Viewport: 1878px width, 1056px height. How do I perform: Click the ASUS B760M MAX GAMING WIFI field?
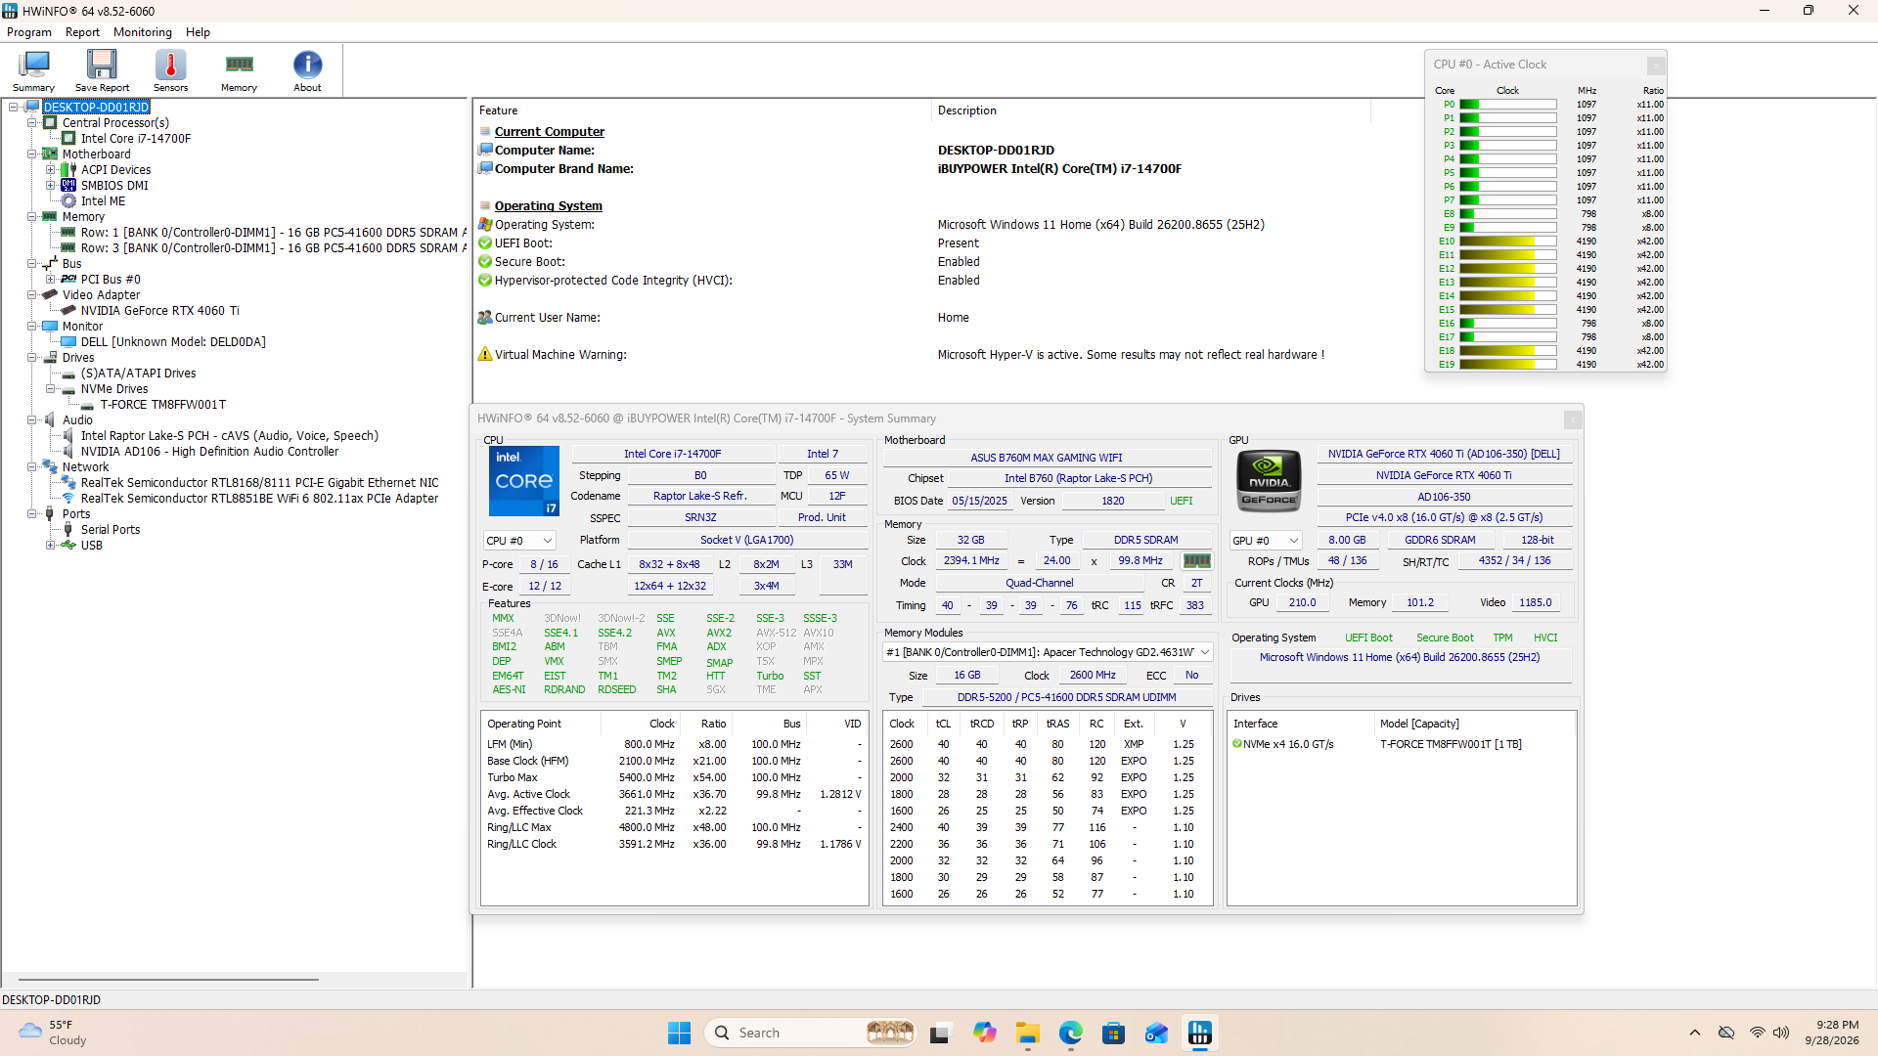click(x=1046, y=458)
